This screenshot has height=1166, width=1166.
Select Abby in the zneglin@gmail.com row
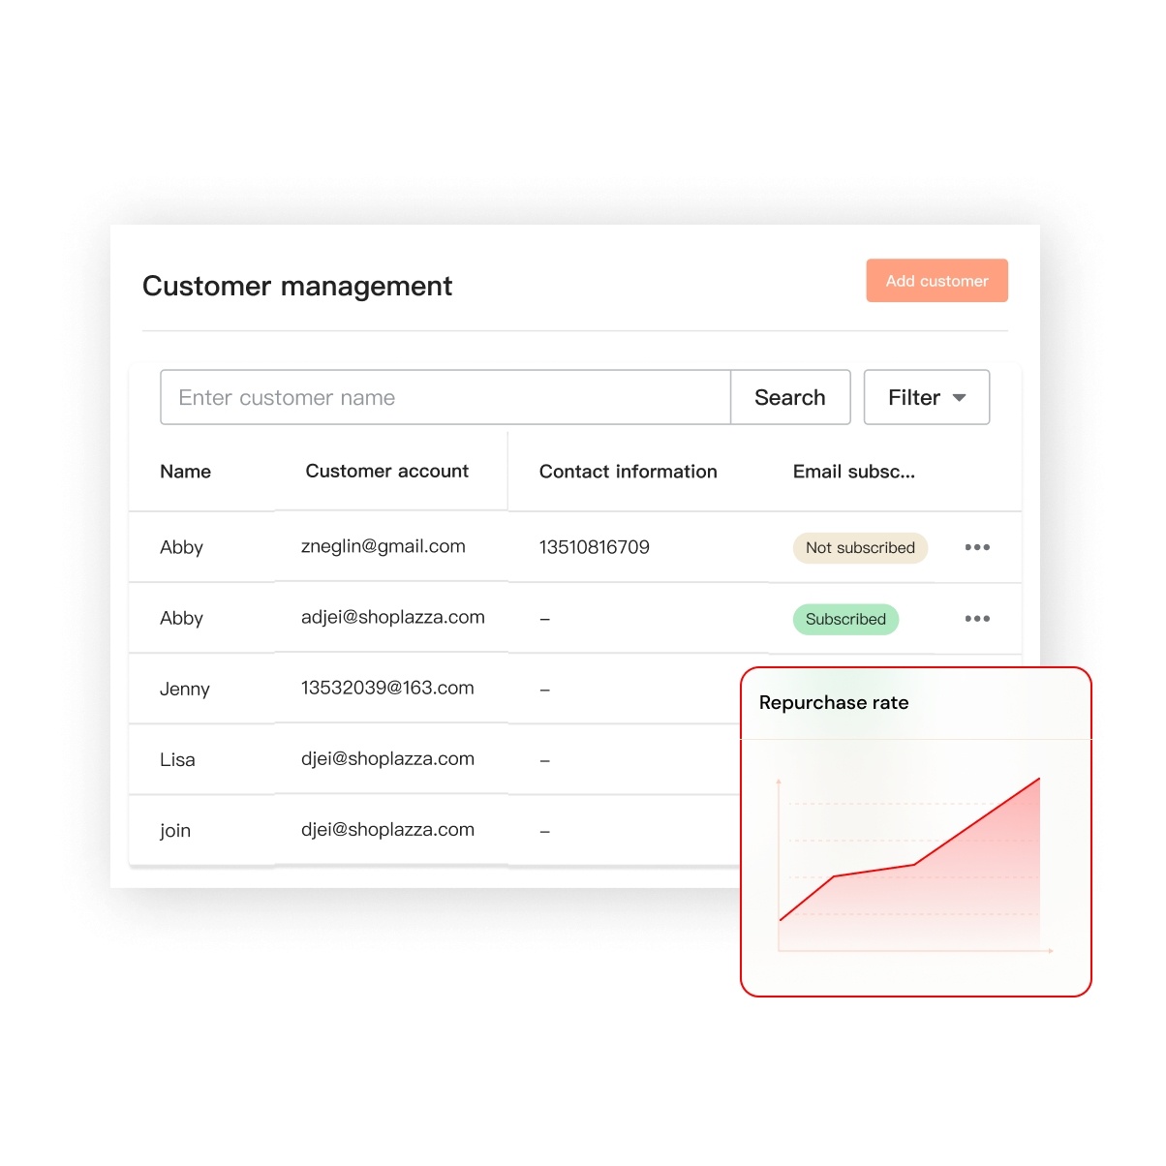[181, 548]
